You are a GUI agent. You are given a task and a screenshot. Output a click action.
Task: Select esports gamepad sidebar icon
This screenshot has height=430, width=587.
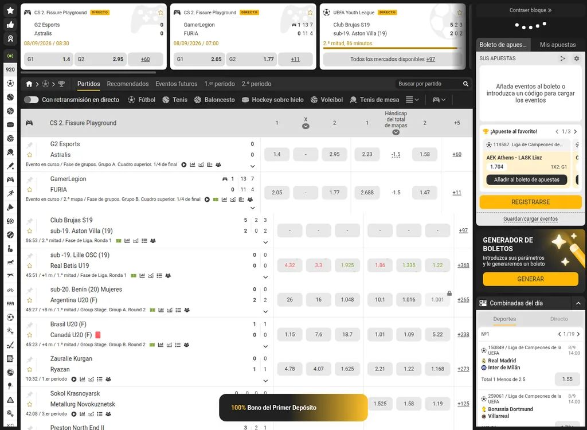(x=10, y=180)
